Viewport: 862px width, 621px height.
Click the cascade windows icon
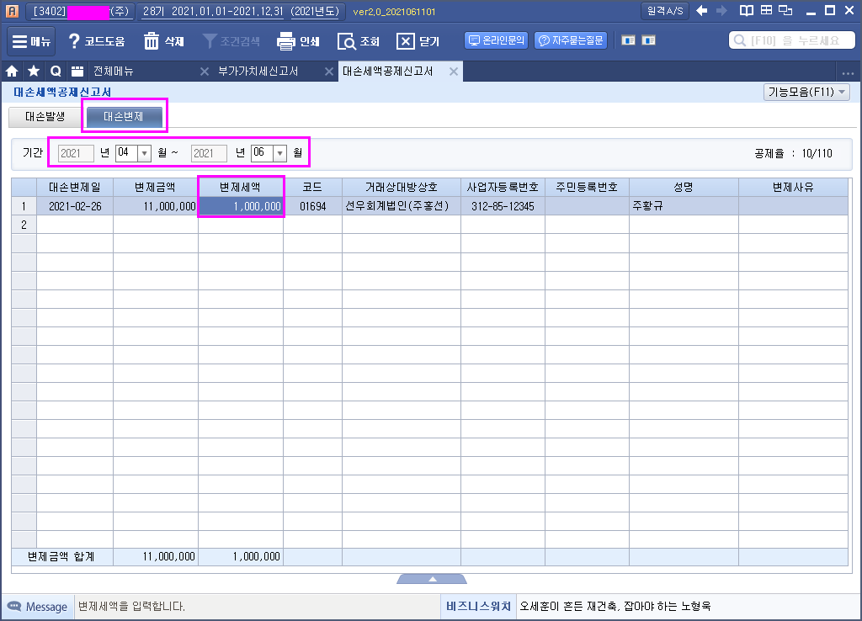tap(785, 10)
